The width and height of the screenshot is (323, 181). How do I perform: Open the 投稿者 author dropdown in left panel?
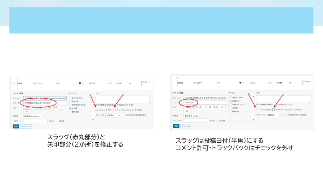[33, 116]
